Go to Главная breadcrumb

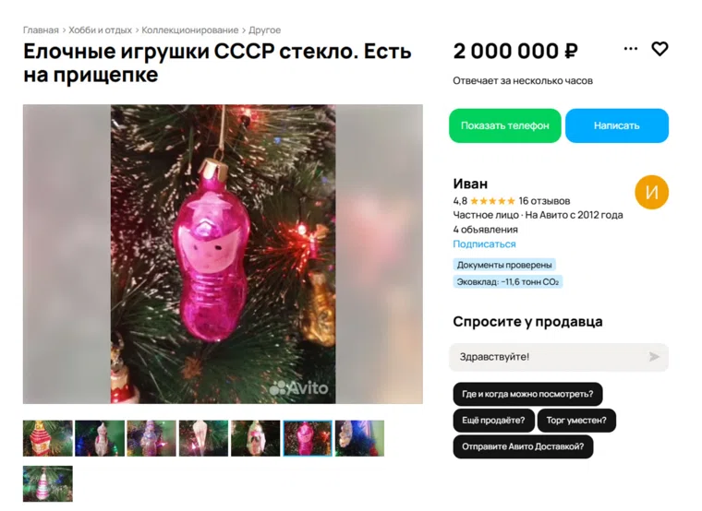[41, 30]
